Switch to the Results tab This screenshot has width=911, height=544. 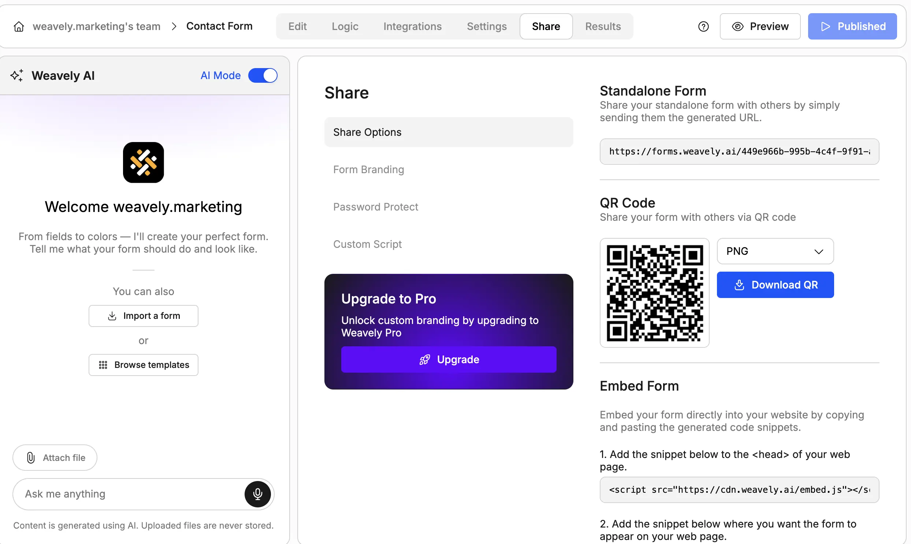point(603,26)
